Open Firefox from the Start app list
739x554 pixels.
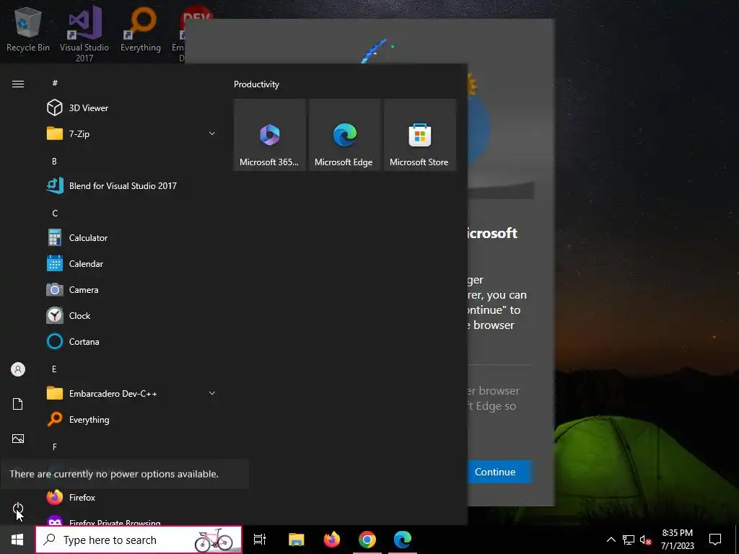(x=132, y=497)
